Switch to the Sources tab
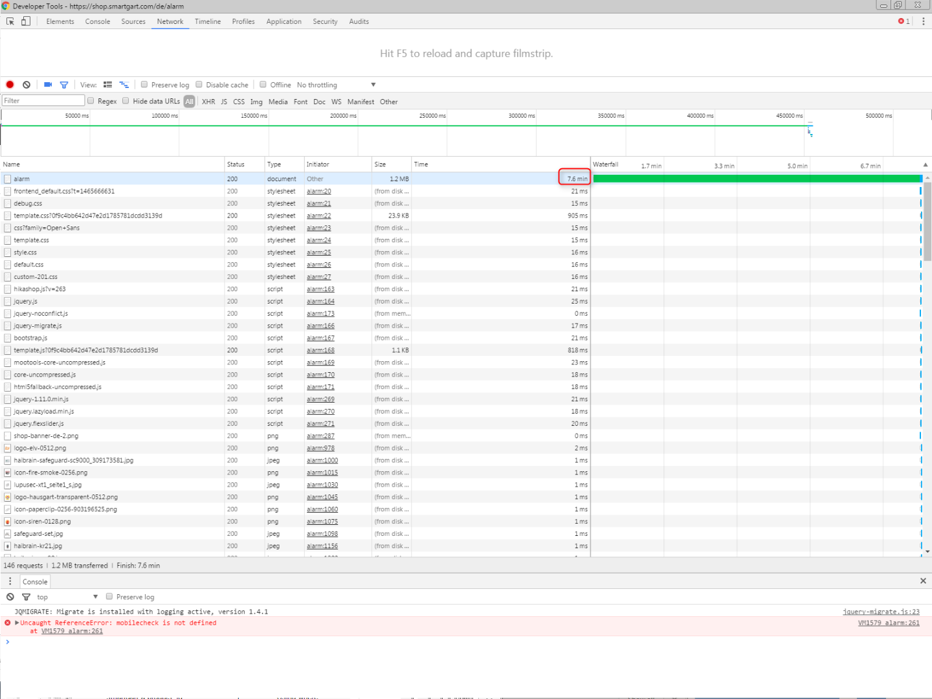932x699 pixels. (133, 21)
